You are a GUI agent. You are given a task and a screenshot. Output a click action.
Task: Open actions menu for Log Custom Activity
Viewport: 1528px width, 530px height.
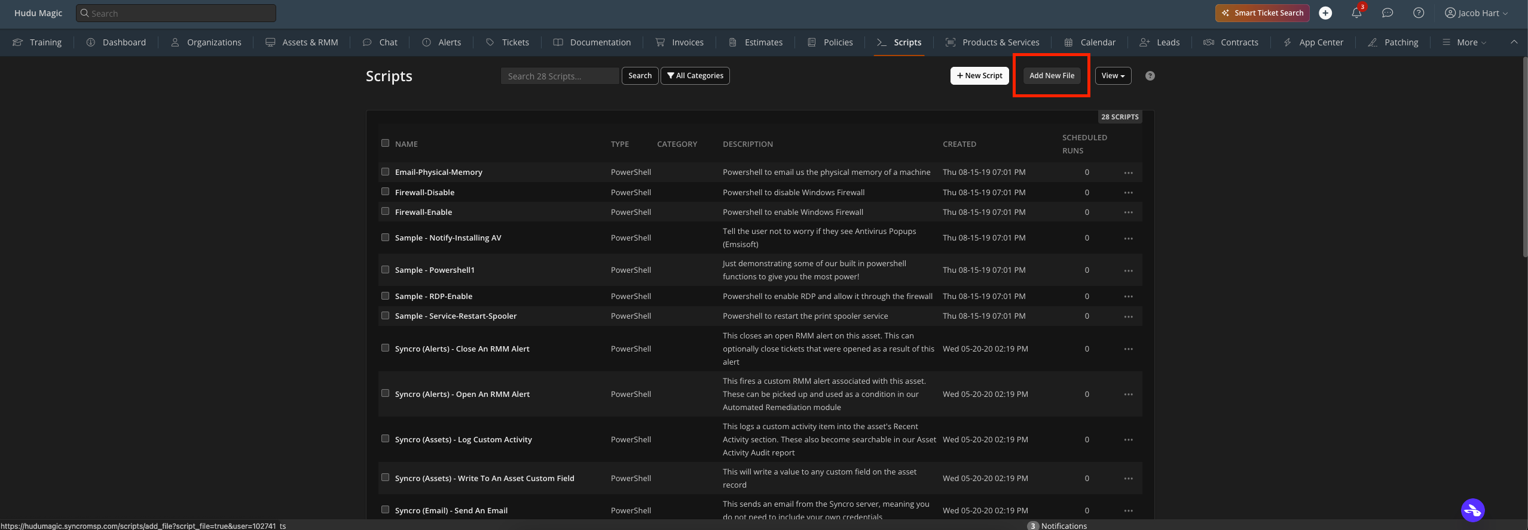(1129, 440)
